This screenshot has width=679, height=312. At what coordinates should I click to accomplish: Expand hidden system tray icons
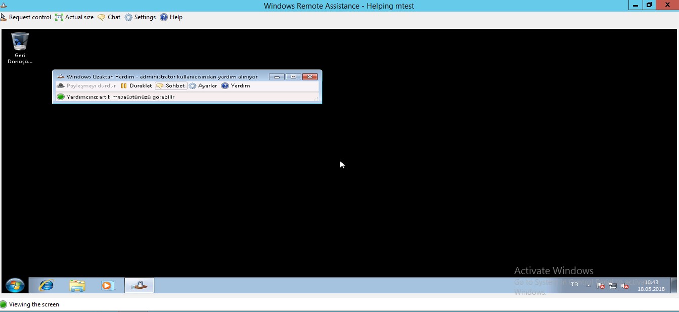588,285
